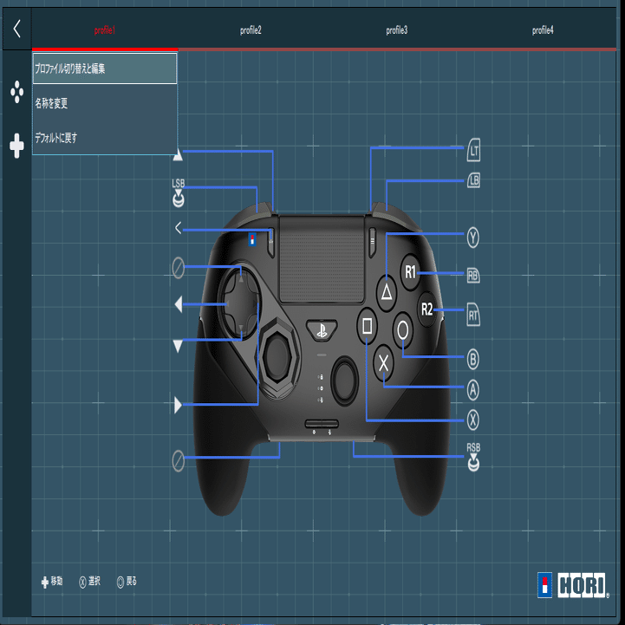Select the RB bumper mapping icon
The height and width of the screenshot is (625, 625).
pyautogui.click(x=473, y=275)
